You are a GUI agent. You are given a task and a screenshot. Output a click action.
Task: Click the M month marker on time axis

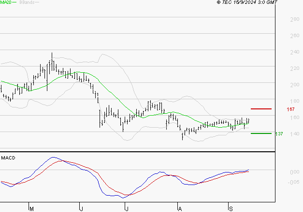click(32, 209)
